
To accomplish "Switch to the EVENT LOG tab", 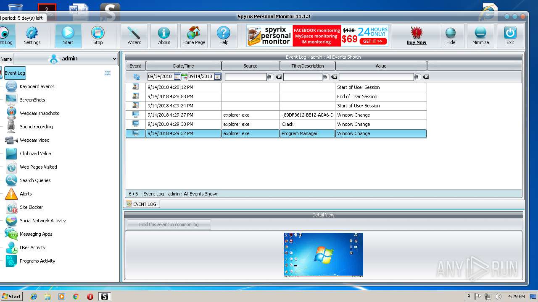I will pyautogui.click(x=142, y=204).
